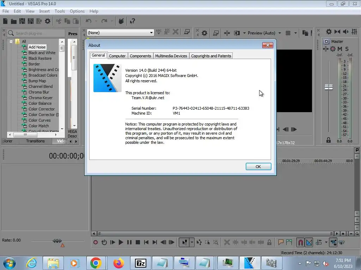Image resolution: width=361 pixels, height=270 pixels.
Task: Click the Paste toolbar icon
Action: (76, 21)
